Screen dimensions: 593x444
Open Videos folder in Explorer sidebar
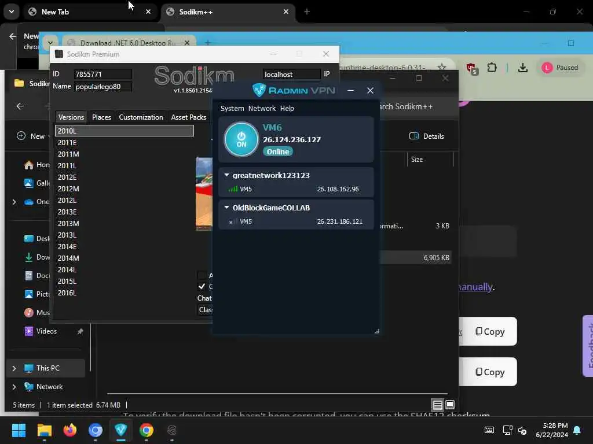(x=46, y=331)
